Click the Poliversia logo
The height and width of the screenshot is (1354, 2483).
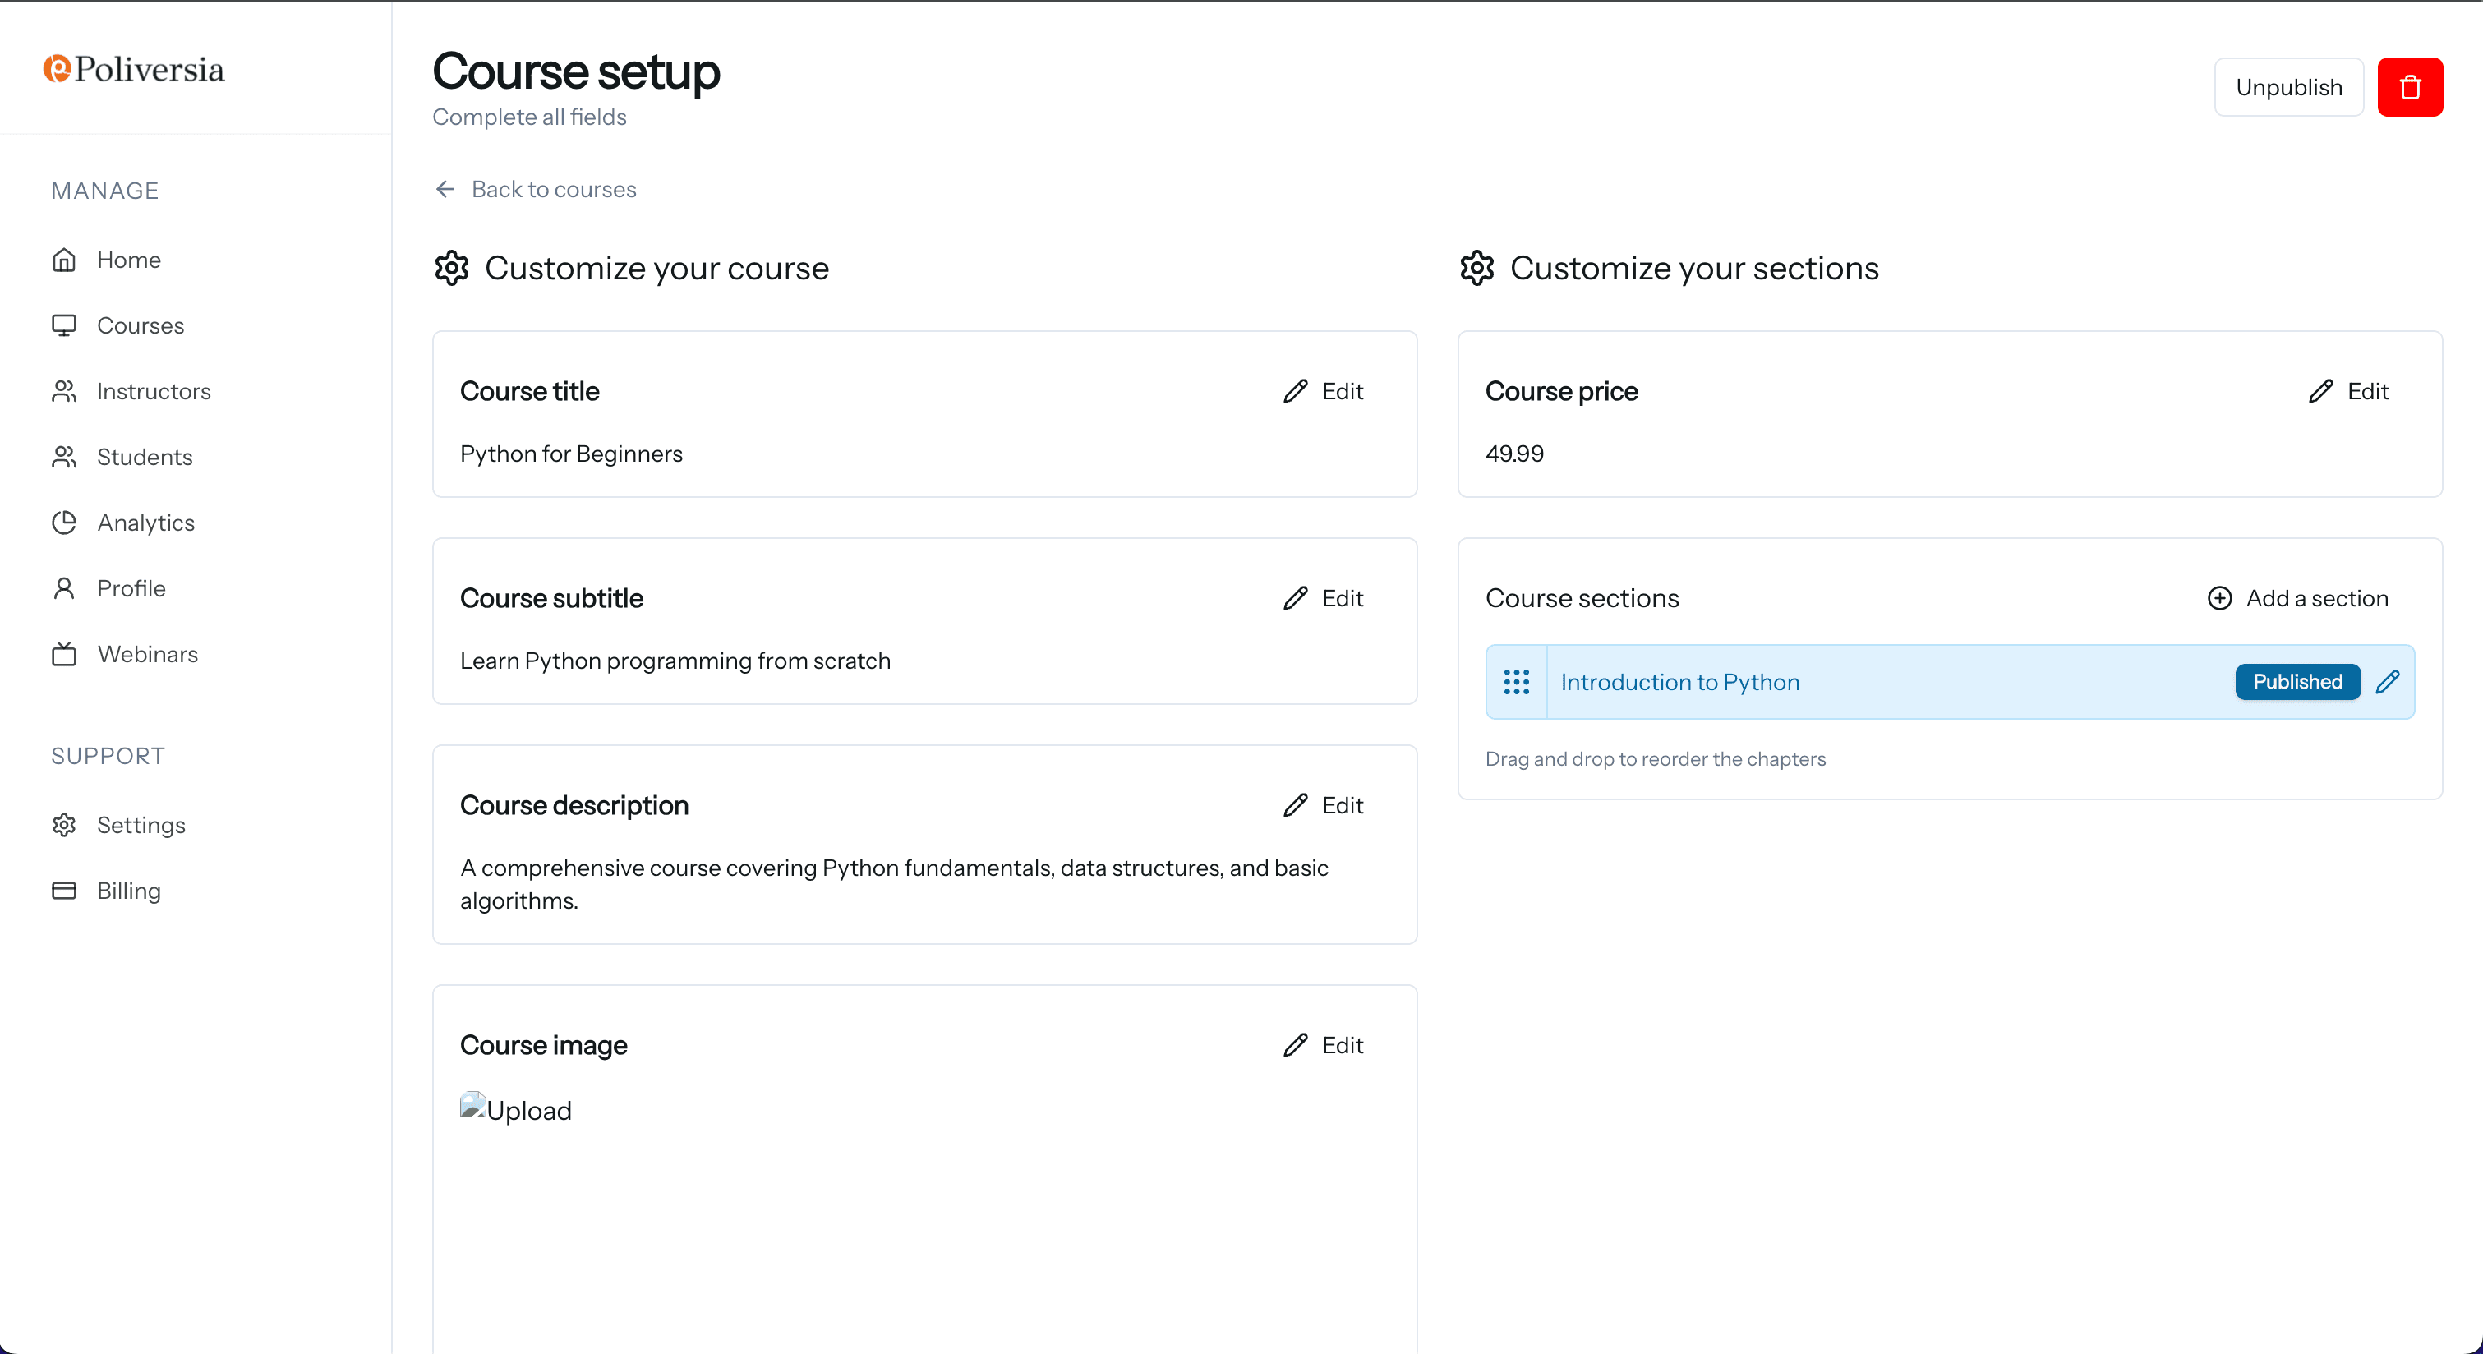[x=134, y=69]
